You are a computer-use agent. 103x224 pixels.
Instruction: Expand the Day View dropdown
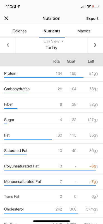coord(54,41)
